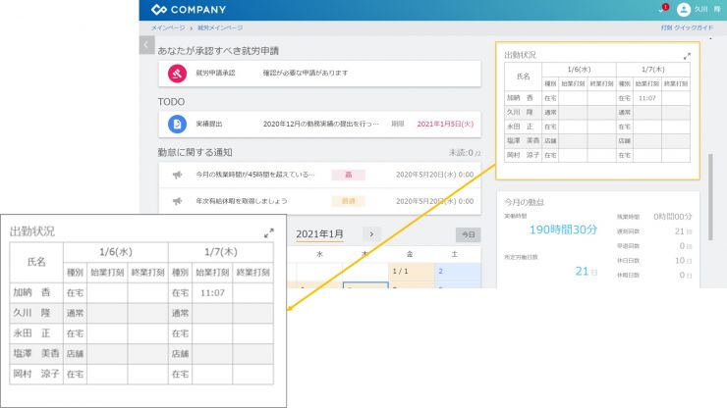
Task: Click 土 weekday header in calendar
Action: (455, 254)
